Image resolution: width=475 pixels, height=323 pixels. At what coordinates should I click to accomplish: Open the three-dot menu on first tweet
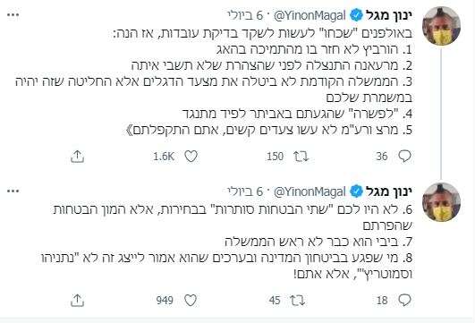click(x=13, y=15)
